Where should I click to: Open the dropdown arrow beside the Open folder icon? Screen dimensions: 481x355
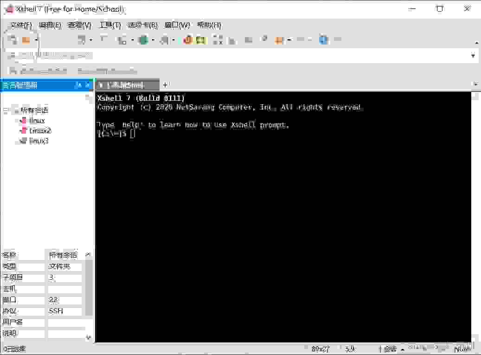pos(36,40)
